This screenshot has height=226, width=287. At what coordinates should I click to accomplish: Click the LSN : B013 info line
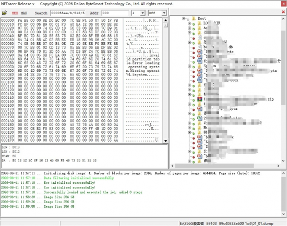(x=10, y=152)
